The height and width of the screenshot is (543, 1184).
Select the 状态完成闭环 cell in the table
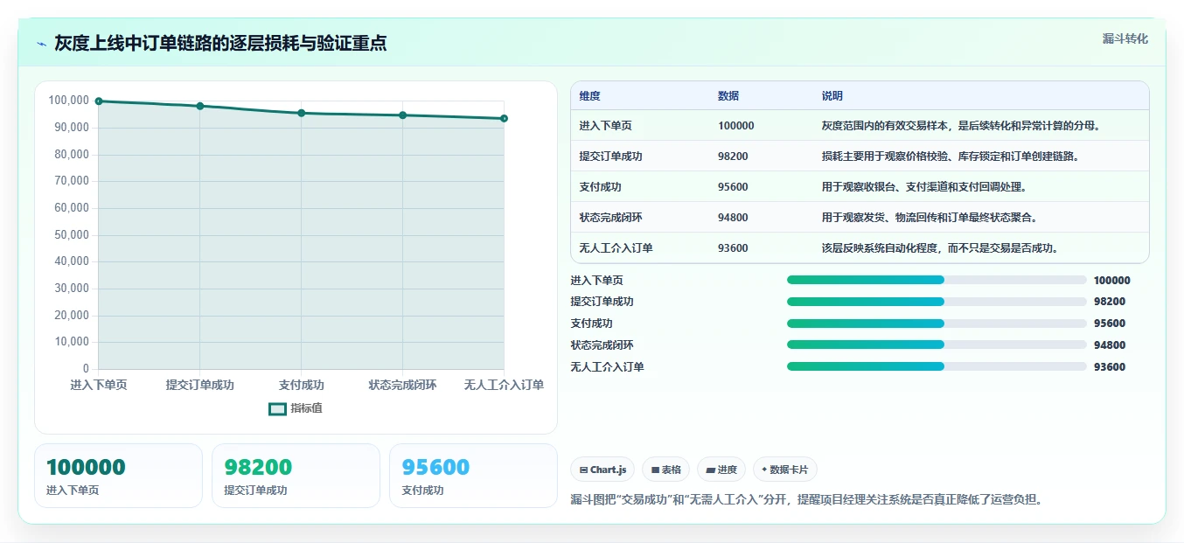[610, 218]
